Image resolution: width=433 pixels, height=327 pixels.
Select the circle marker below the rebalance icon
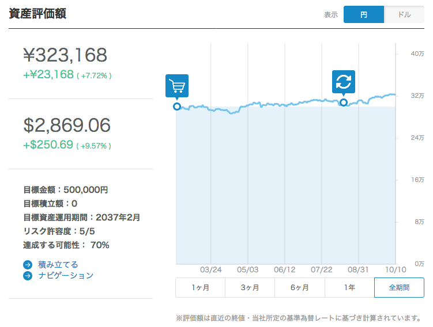pos(344,102)
